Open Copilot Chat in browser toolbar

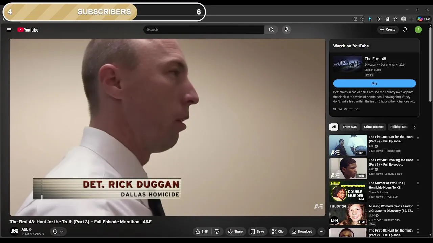pos(424,19)
